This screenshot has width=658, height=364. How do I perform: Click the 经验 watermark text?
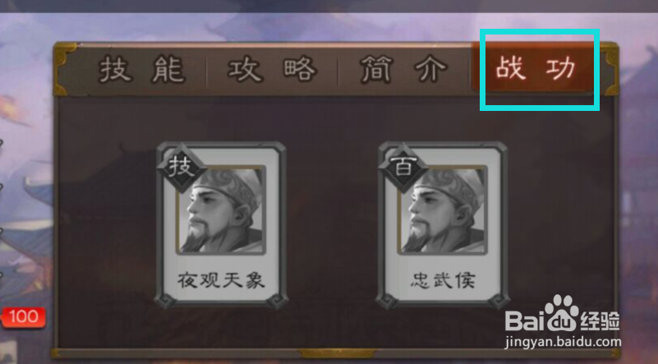click(x=600, y=321)
